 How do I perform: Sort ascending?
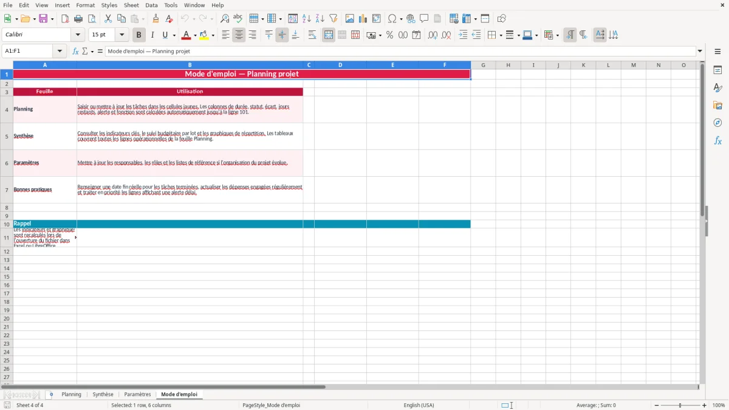(306, 19)
